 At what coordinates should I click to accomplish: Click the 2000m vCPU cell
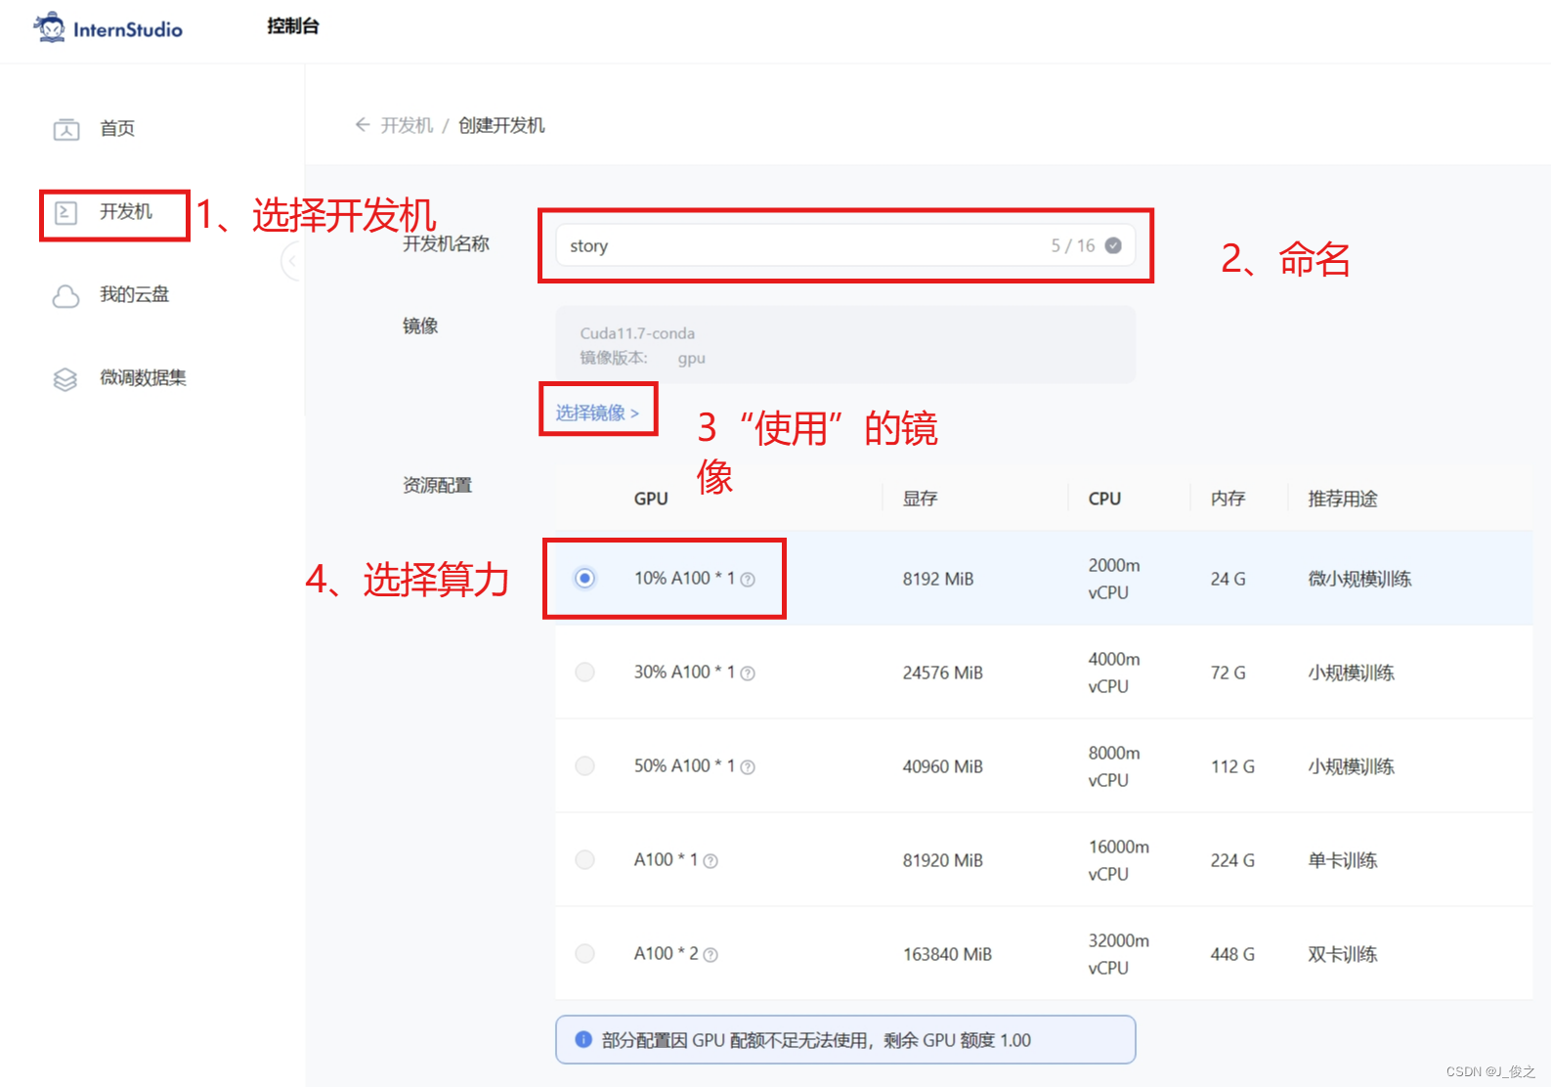point(1114,579)
